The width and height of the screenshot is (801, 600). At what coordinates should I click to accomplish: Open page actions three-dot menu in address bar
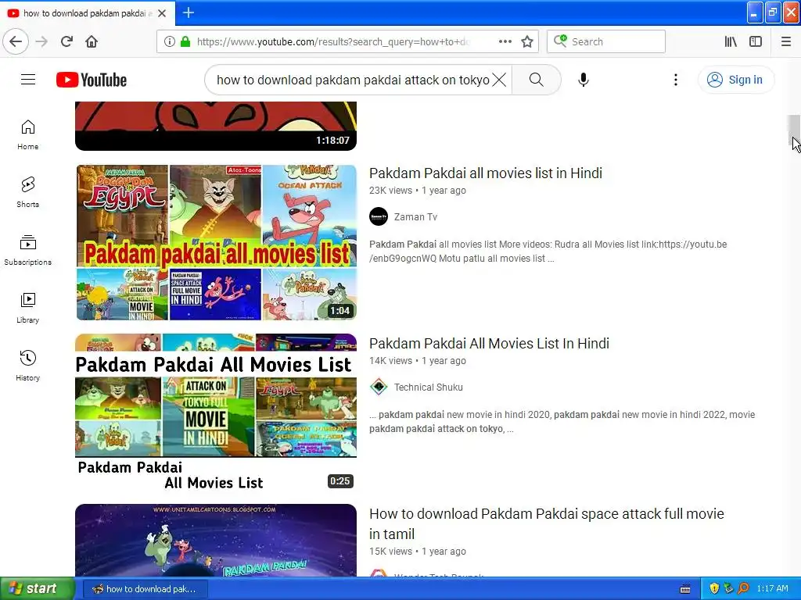(505, 41)
